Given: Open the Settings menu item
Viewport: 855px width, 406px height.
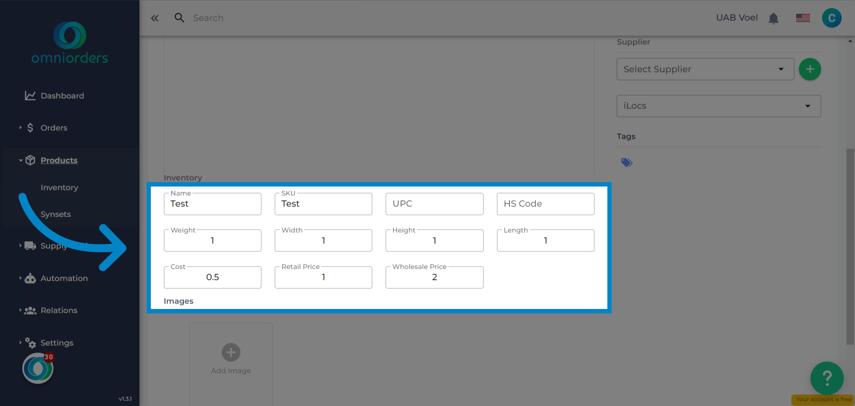Looking at the screenshot, I should coord(57,343).
